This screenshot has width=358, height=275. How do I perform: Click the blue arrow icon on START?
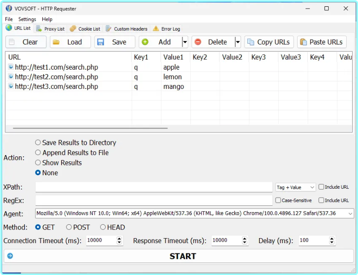pyautogui.click(x=10, y=256)
